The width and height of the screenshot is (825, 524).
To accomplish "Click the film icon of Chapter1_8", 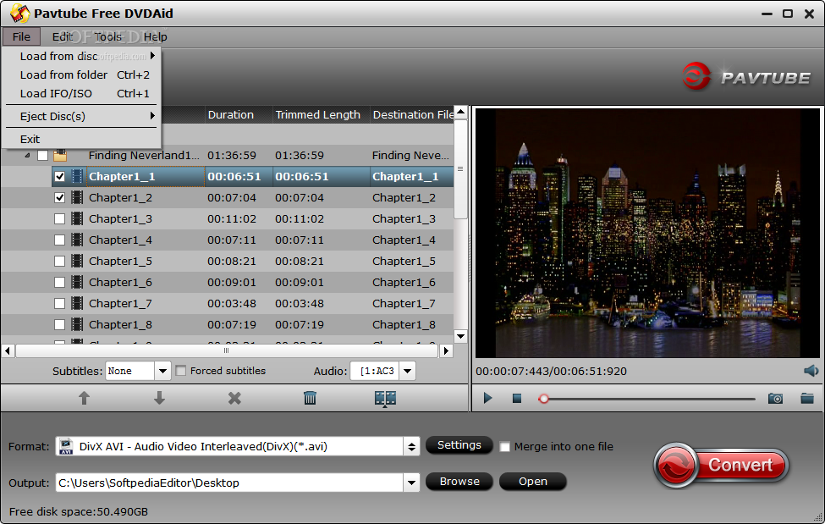I will click(77, 324).
